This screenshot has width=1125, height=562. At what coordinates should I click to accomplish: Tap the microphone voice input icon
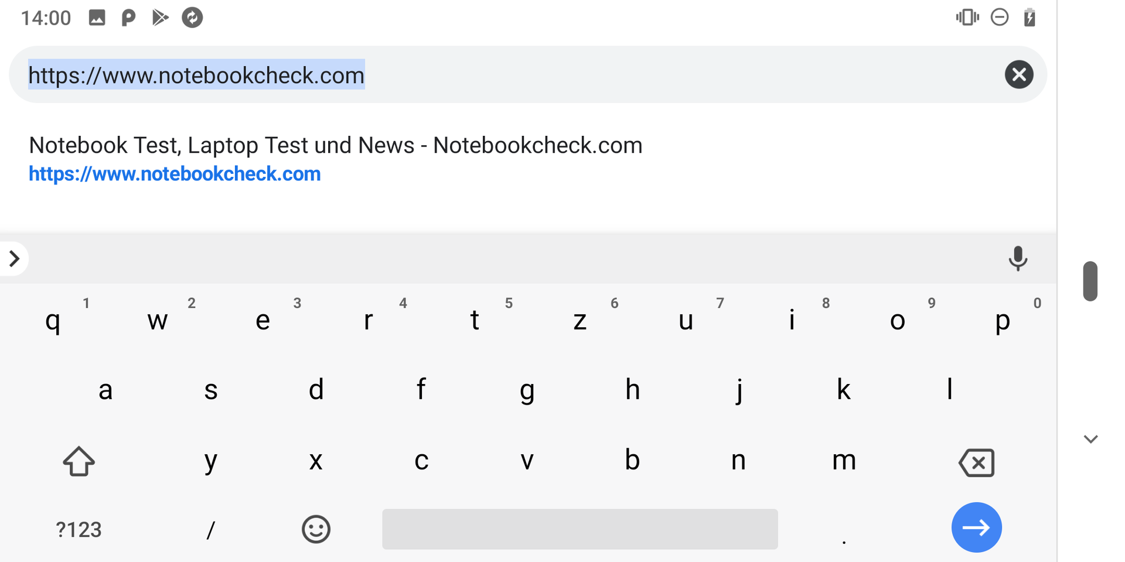click(x=1018, y=258)
